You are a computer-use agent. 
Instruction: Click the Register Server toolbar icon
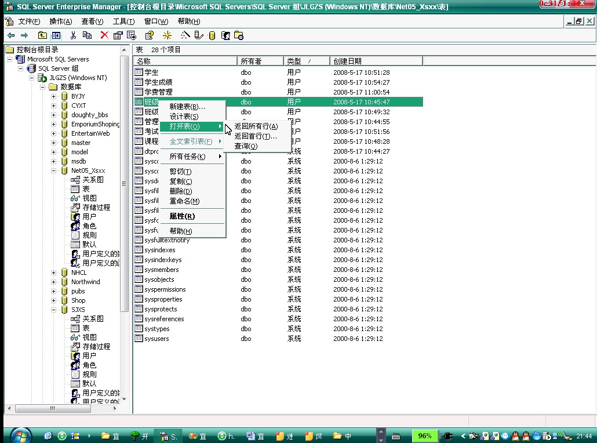coord(198,35)
